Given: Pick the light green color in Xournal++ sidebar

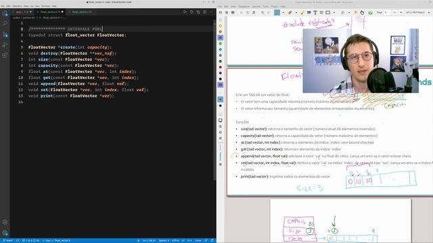Looking at the screenshot, I should click(x=221, y=43).
